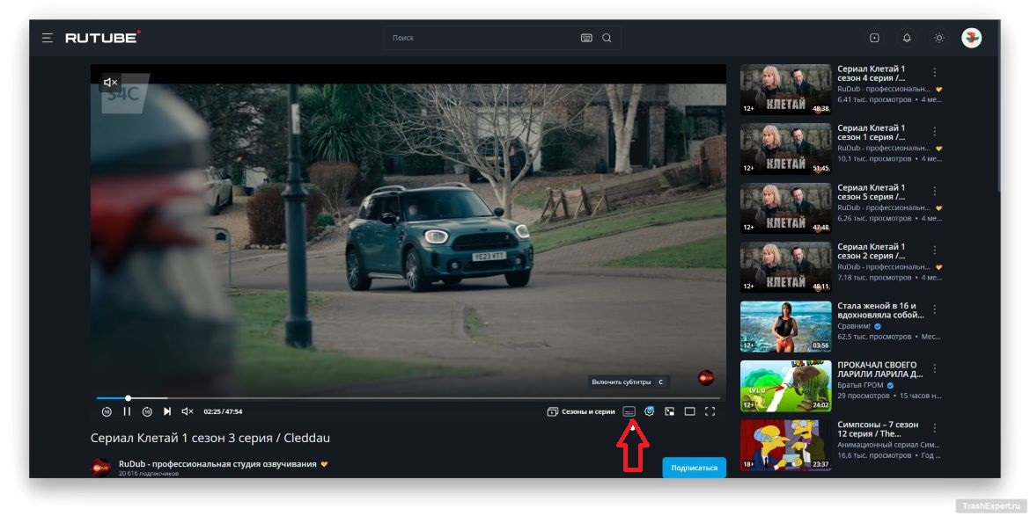The height and width of the screenshot is (516, 1030).
Task: Toggle the light/dark theme switch
Action: pos(939,38)
